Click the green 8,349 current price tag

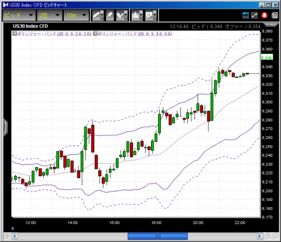pyautogui.click(x=267, y=57)
